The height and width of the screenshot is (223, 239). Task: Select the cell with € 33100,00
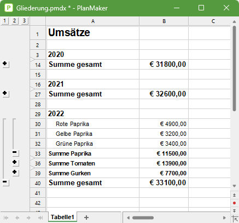tap(164, 183)
